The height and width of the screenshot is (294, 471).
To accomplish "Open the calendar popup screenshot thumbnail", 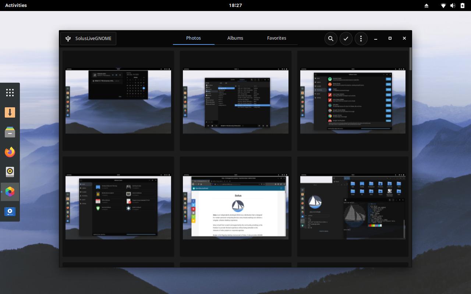I will coord(118,101).
